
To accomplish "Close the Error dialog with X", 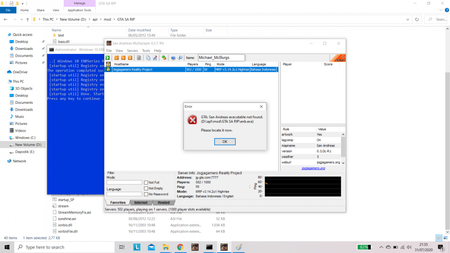I will [x=261, y=107].
